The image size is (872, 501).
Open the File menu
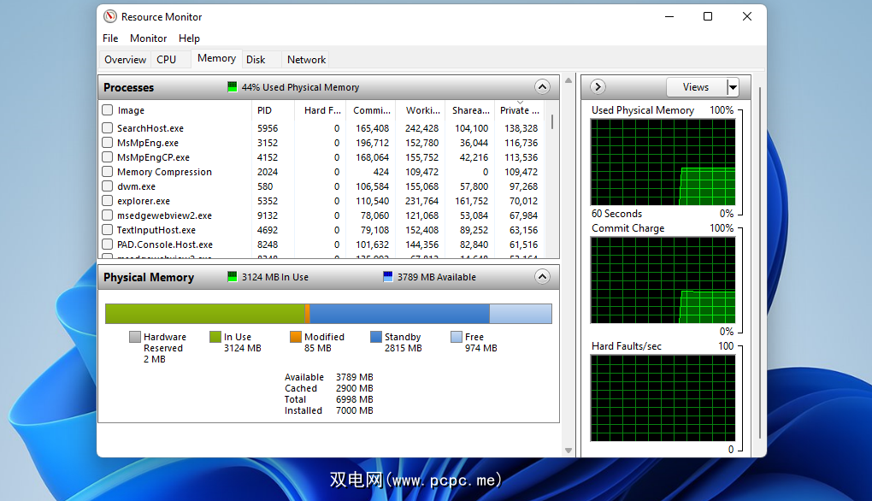[110, 38]
